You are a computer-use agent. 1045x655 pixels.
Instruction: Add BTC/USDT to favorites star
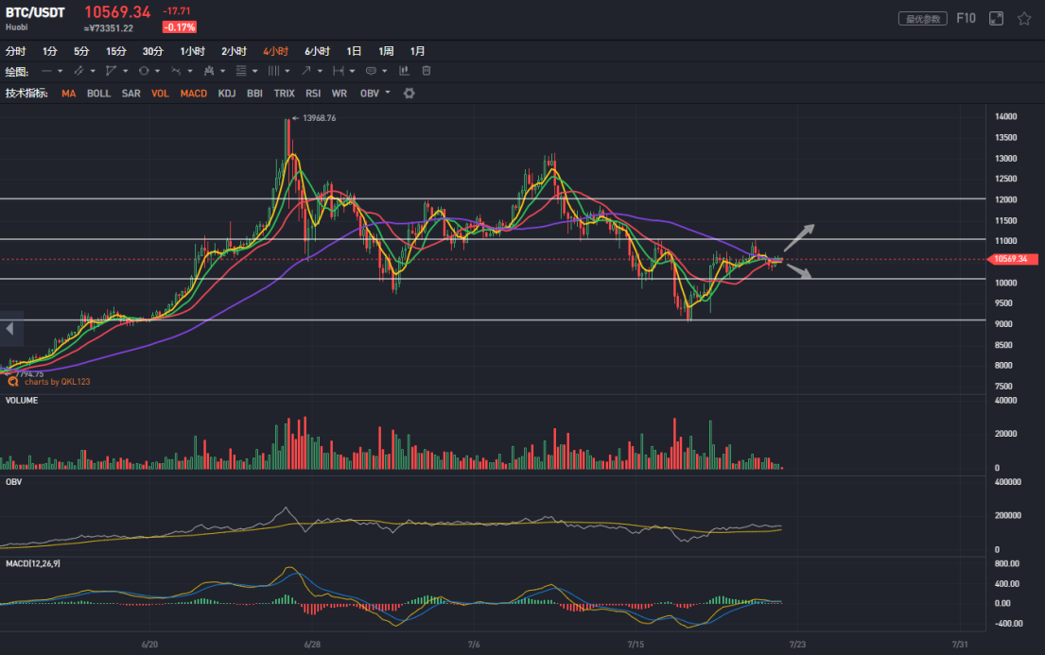tap(1024, 19)
